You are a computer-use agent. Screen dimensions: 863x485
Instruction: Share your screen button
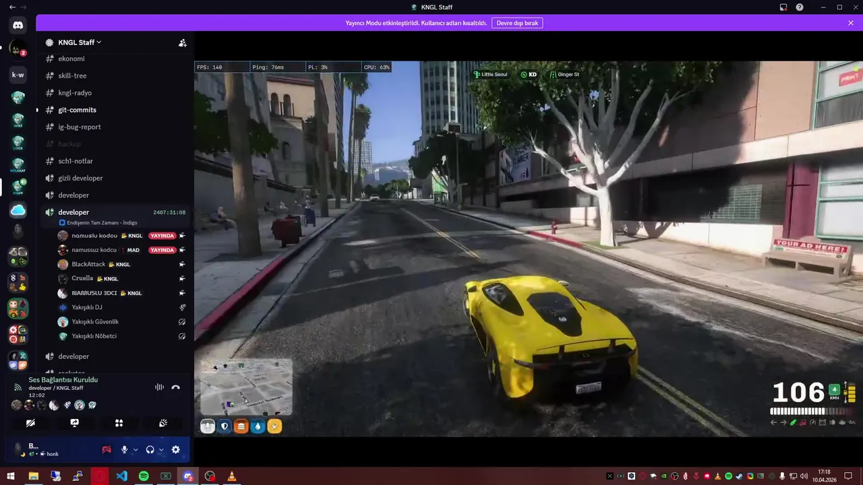click(x=75, y=423)
